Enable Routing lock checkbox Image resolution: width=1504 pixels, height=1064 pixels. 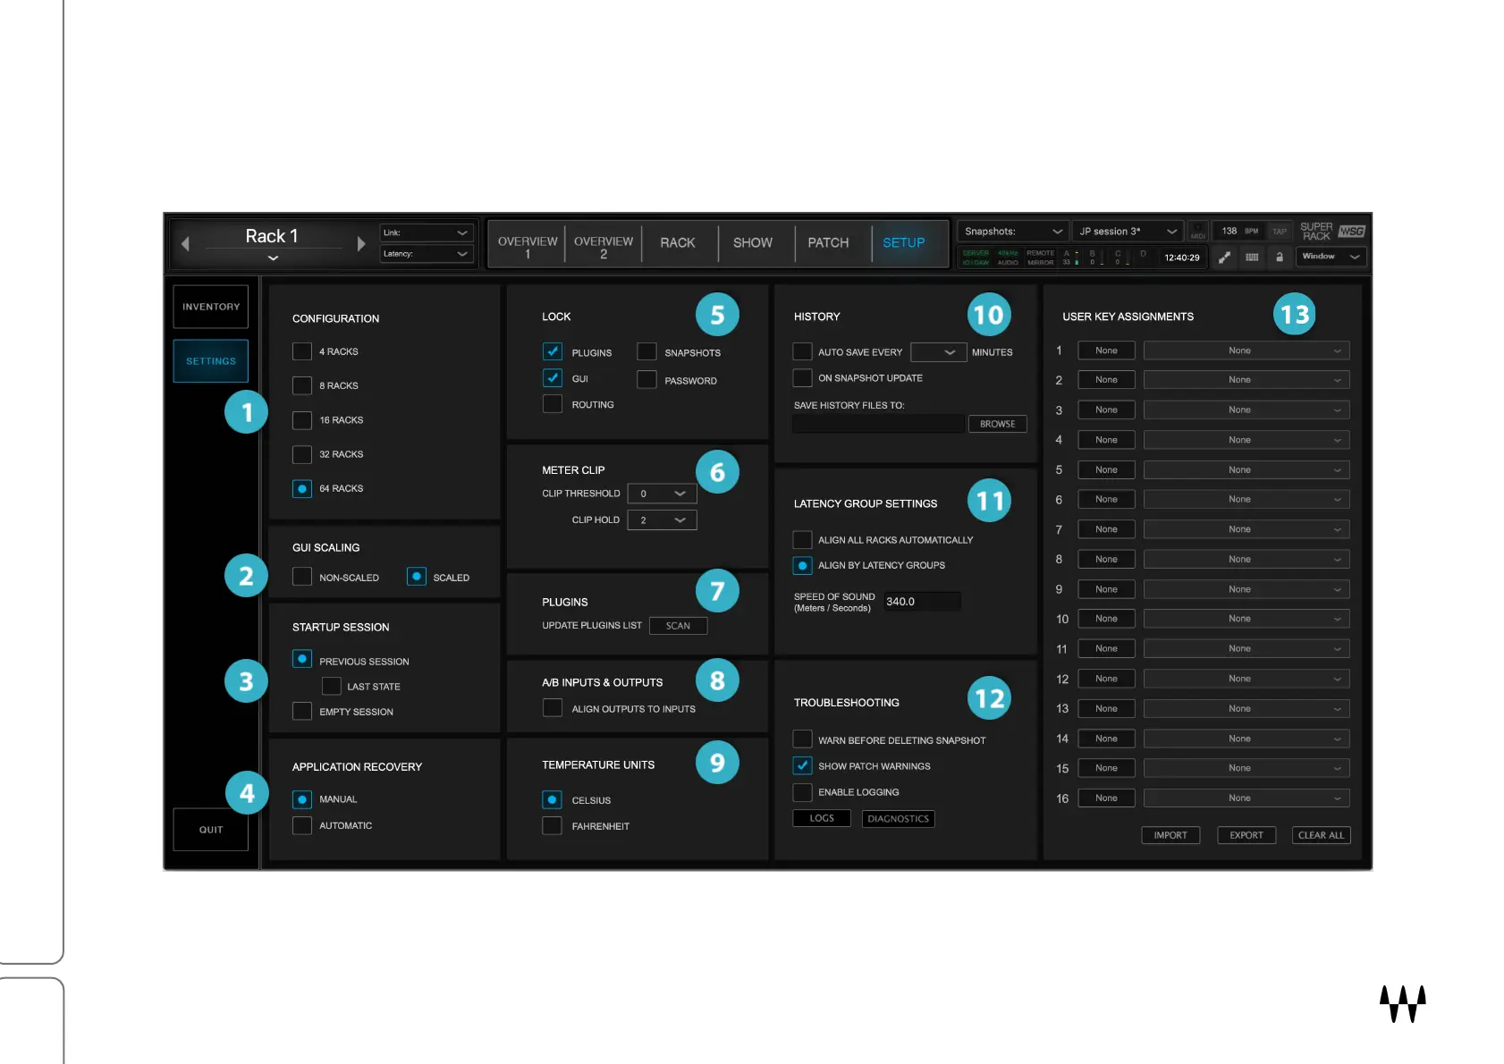[x=553, y=404]
